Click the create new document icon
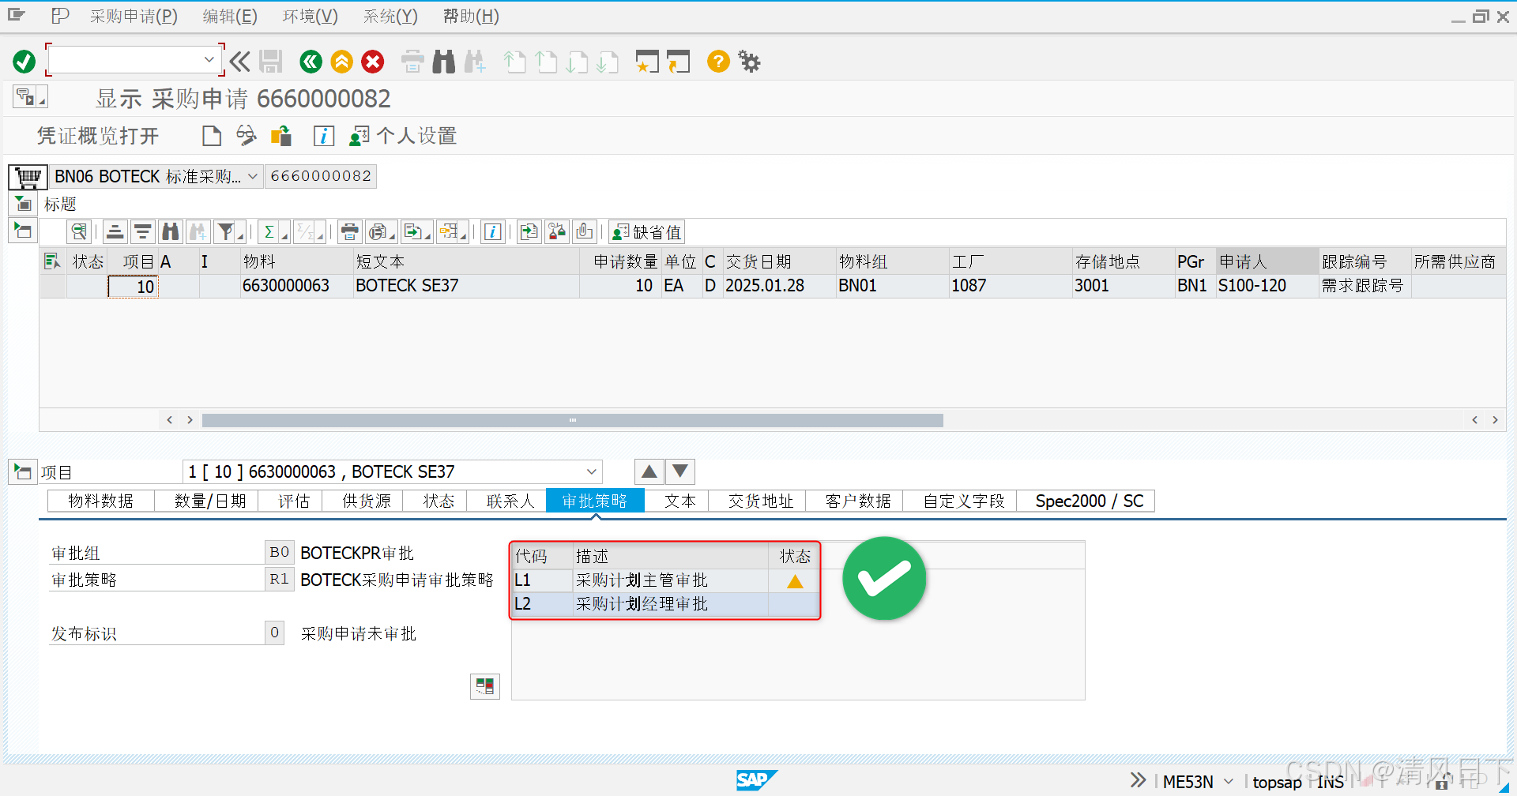The image size is (1517, 796). pos(211,136)
